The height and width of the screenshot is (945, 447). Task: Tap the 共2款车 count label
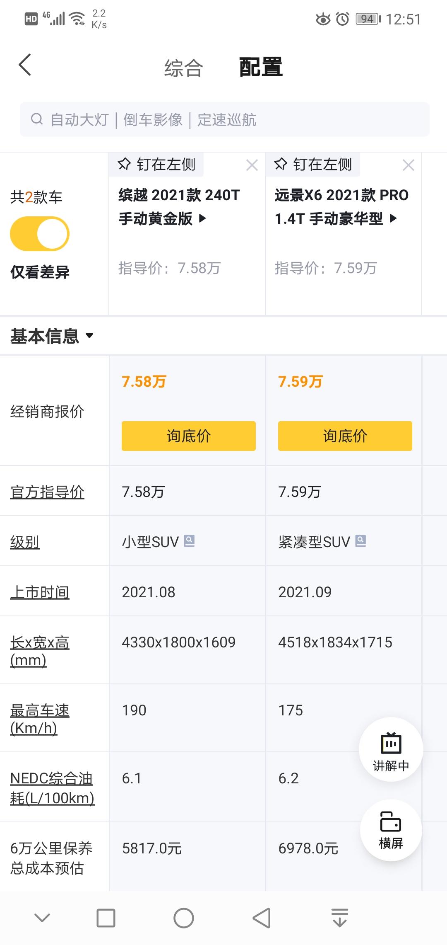[x=36, y=197]
